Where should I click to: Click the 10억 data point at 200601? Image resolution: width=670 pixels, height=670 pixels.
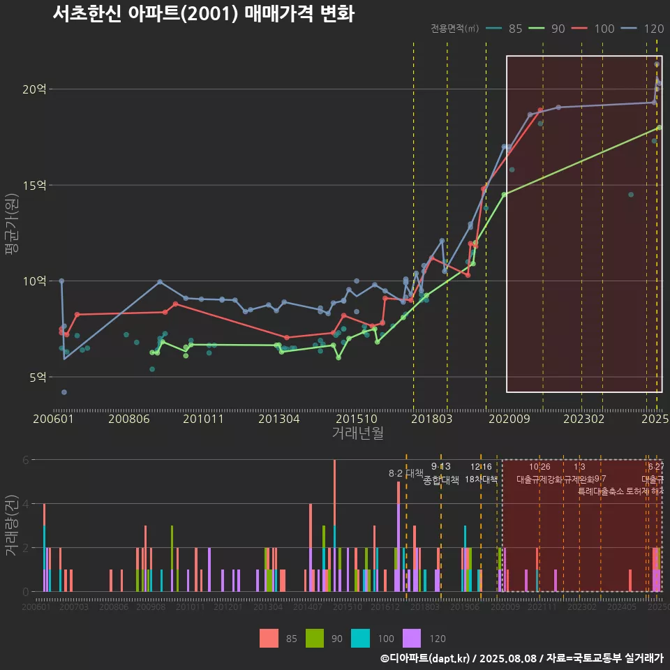click(x=61, y=281)
